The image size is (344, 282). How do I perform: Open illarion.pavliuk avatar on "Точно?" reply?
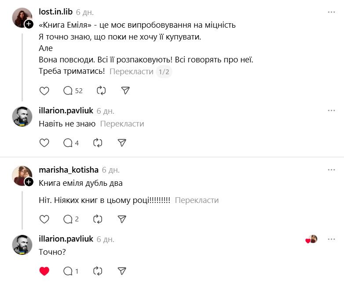pos(22,245)
